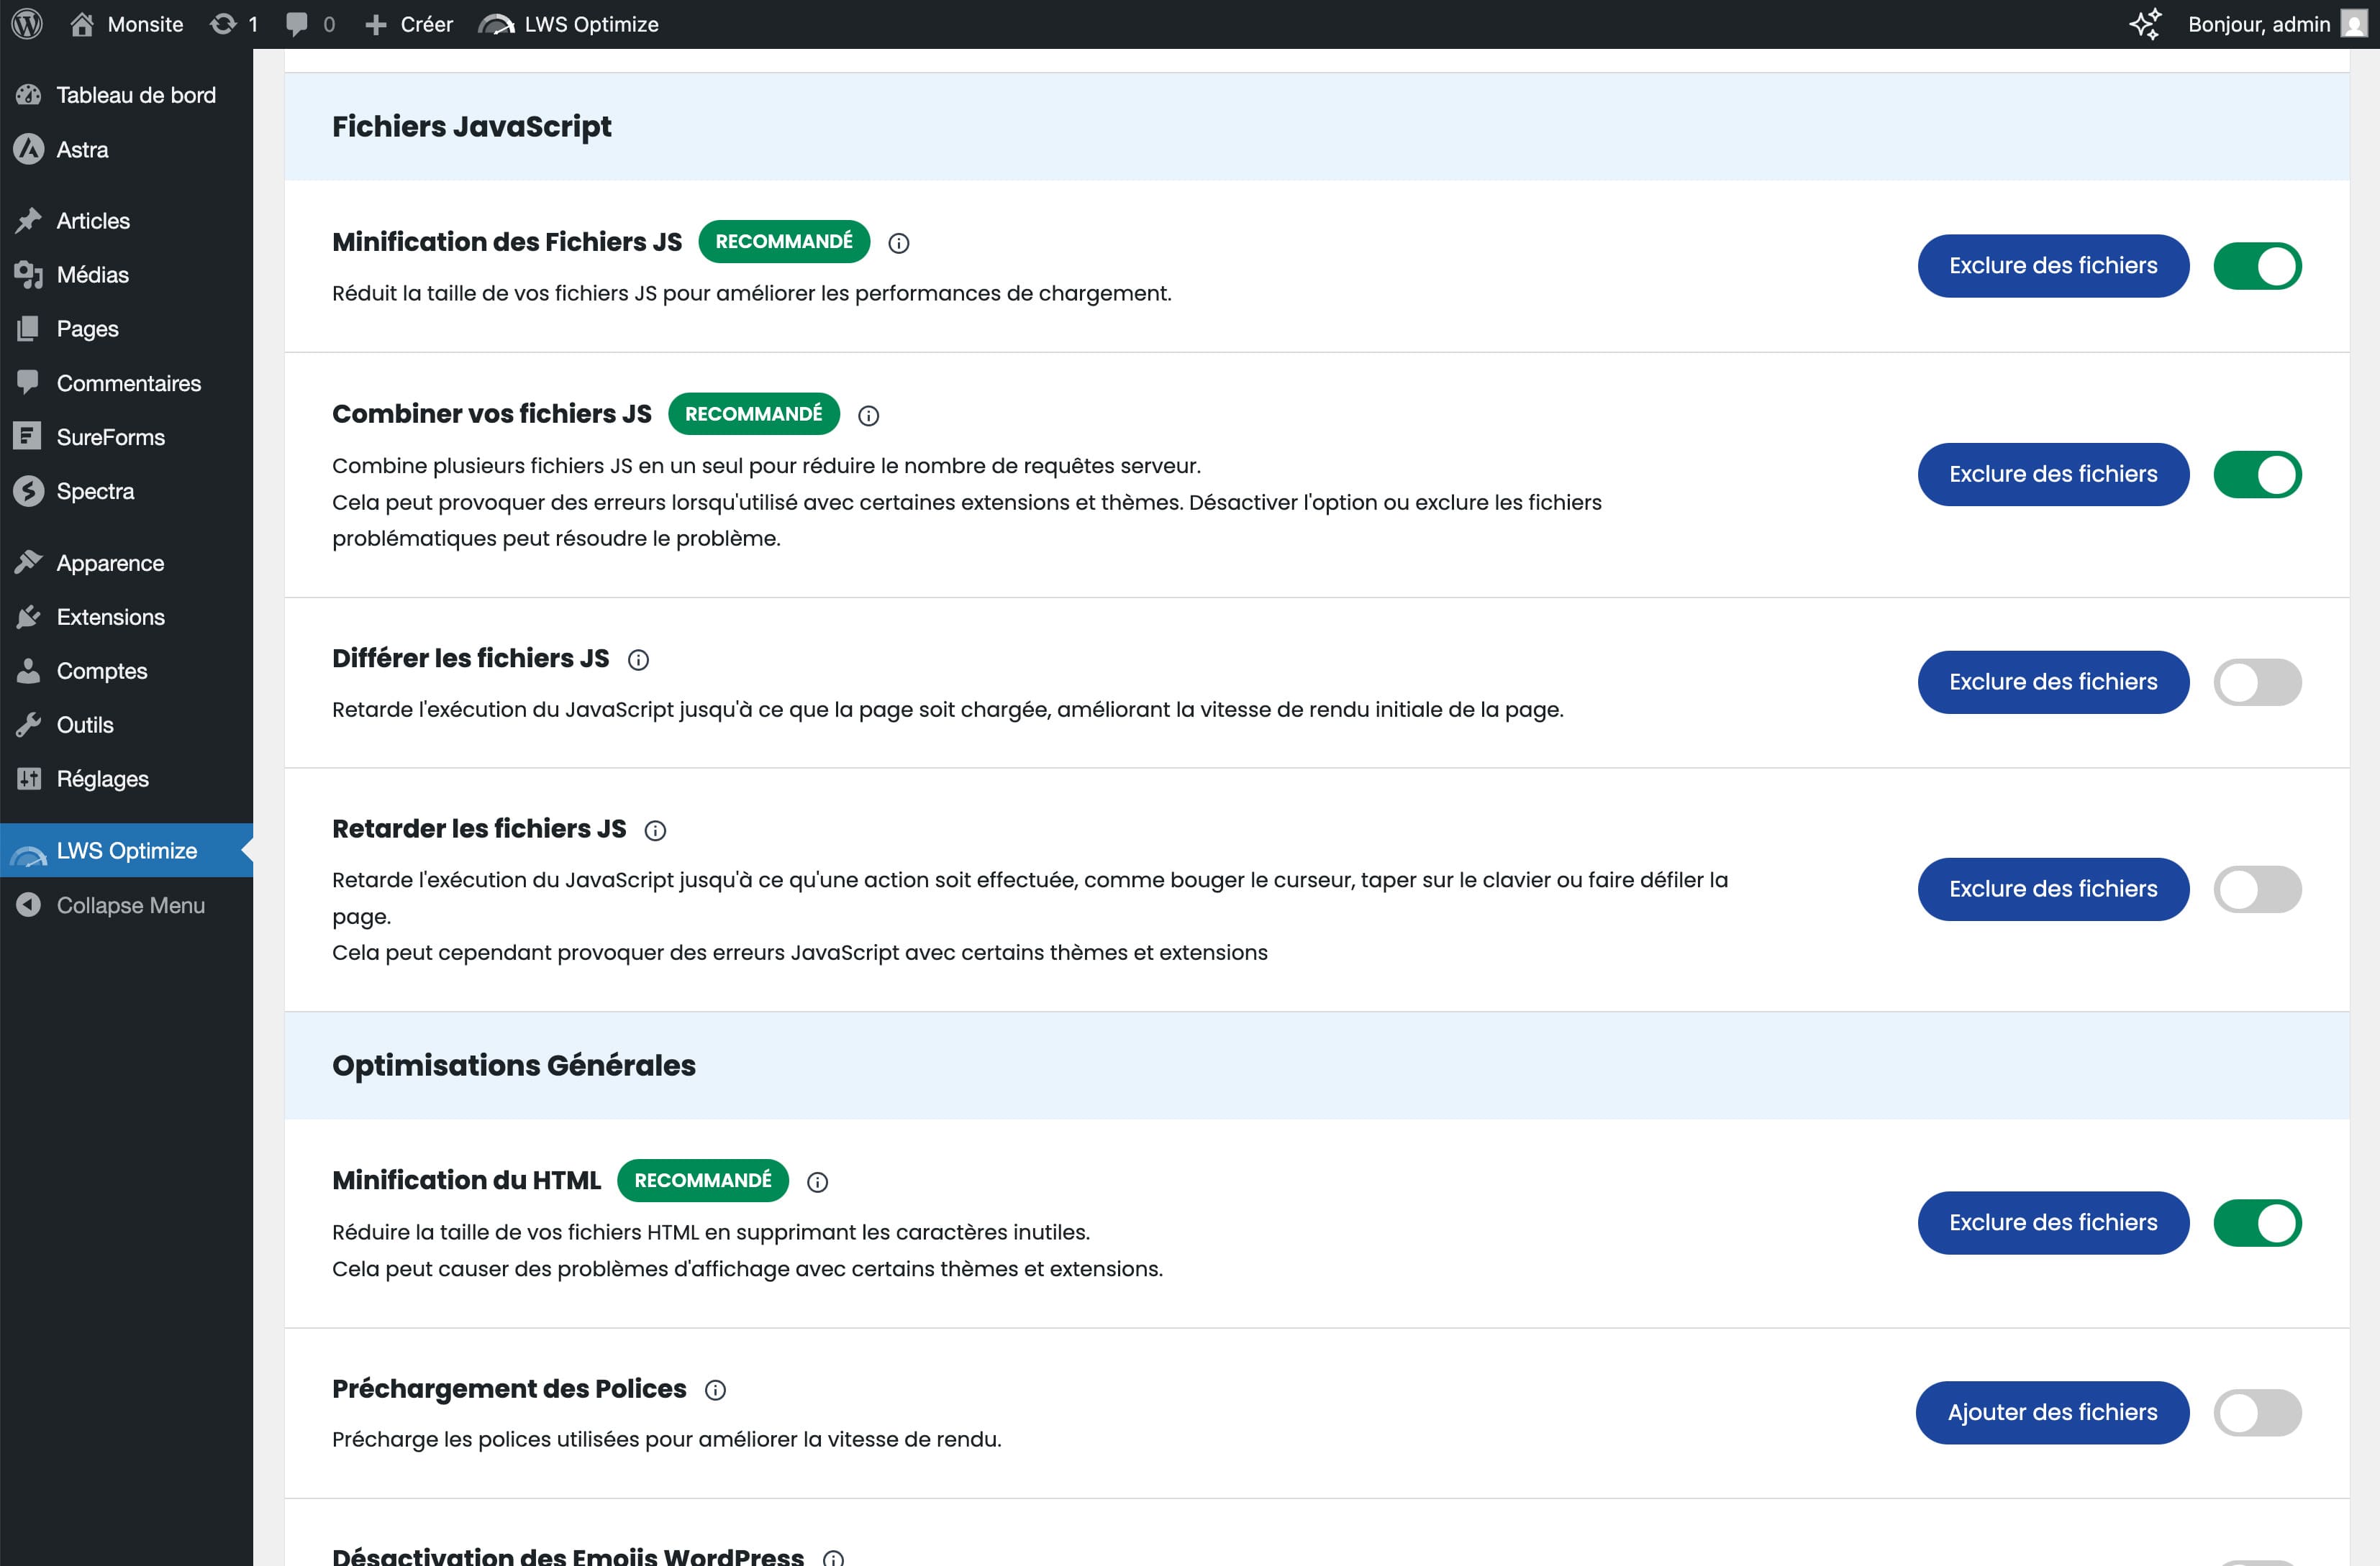Enable the Différer les fichiers JS toggle

tap(2256, 682)
